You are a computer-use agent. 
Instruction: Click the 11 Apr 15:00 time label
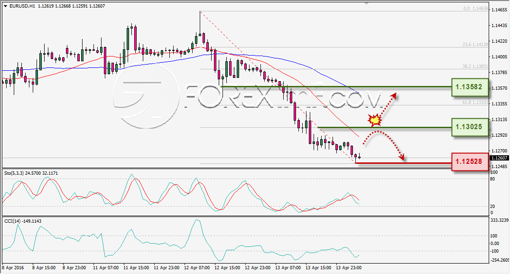(x=136, y=267)
